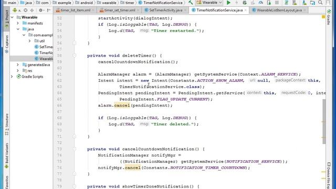Open the Captures side tab
This screenshot has width=336, height=189.
point(7,44)
